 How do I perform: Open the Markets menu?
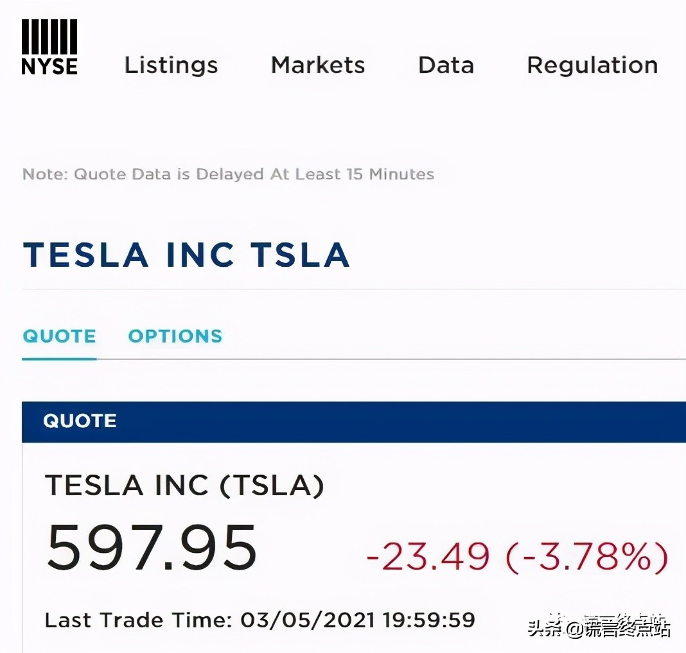[318, 65]
